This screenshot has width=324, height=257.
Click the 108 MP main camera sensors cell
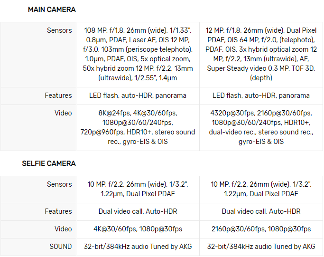click(138, 54)
